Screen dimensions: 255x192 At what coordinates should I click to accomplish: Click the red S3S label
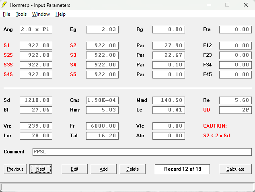click(8, 65)
